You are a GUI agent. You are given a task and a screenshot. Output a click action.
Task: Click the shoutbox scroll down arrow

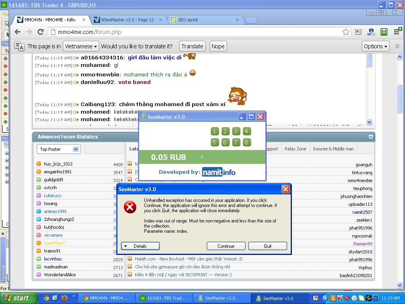[369, 122]
